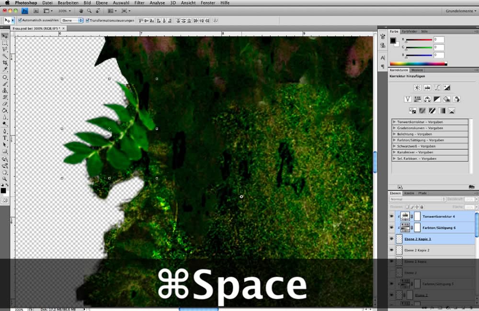Open the Grundelemente workspace dropdown
Image resolution: width=479 pixels, height=311 pixels.
click(x=460, y=11)
